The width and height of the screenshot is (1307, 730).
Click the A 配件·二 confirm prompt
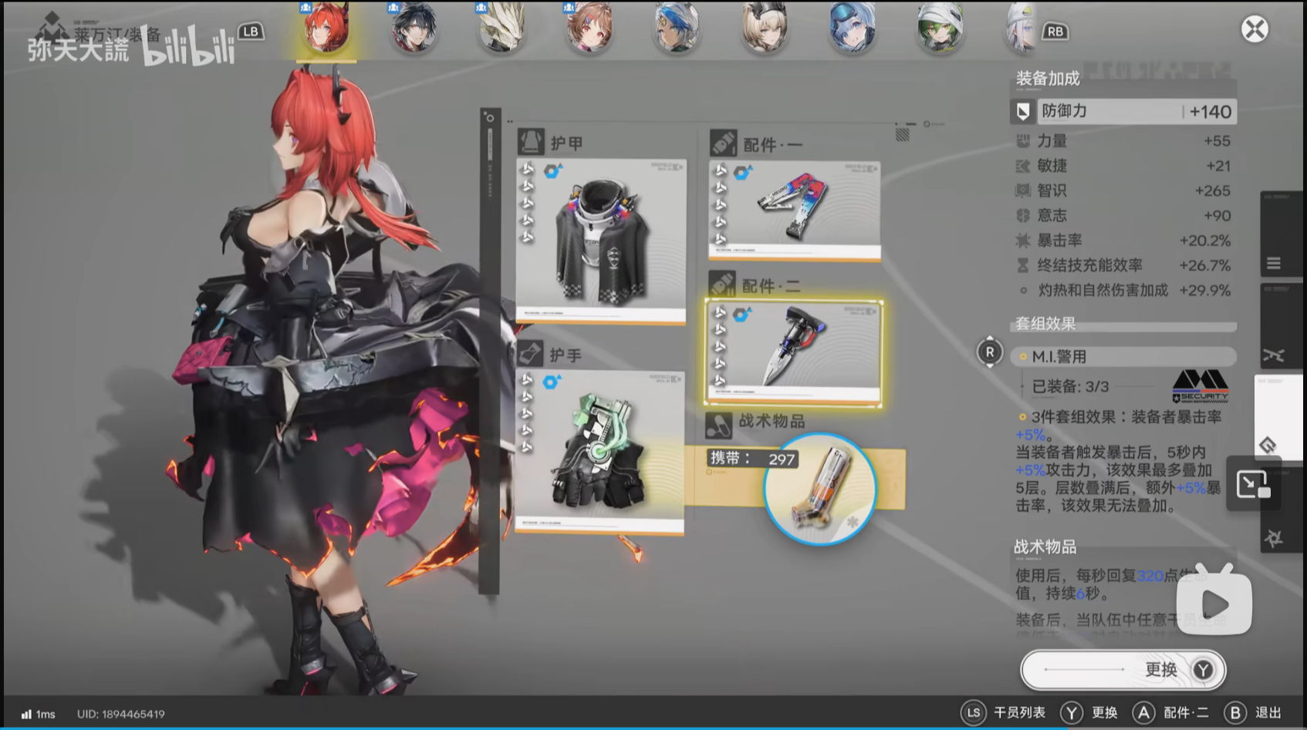tap(1171, 713)
